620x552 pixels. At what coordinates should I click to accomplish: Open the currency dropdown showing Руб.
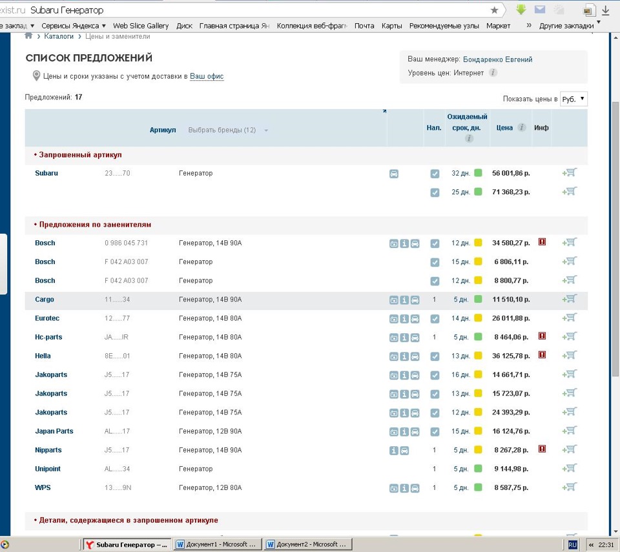coord(573,99)
